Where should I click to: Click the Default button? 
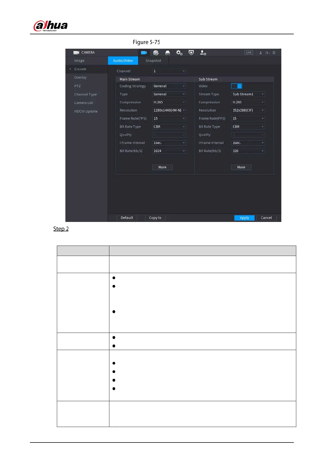[x=127, y=218]
